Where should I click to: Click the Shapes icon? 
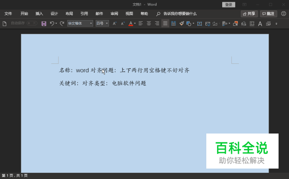[189, 23]
